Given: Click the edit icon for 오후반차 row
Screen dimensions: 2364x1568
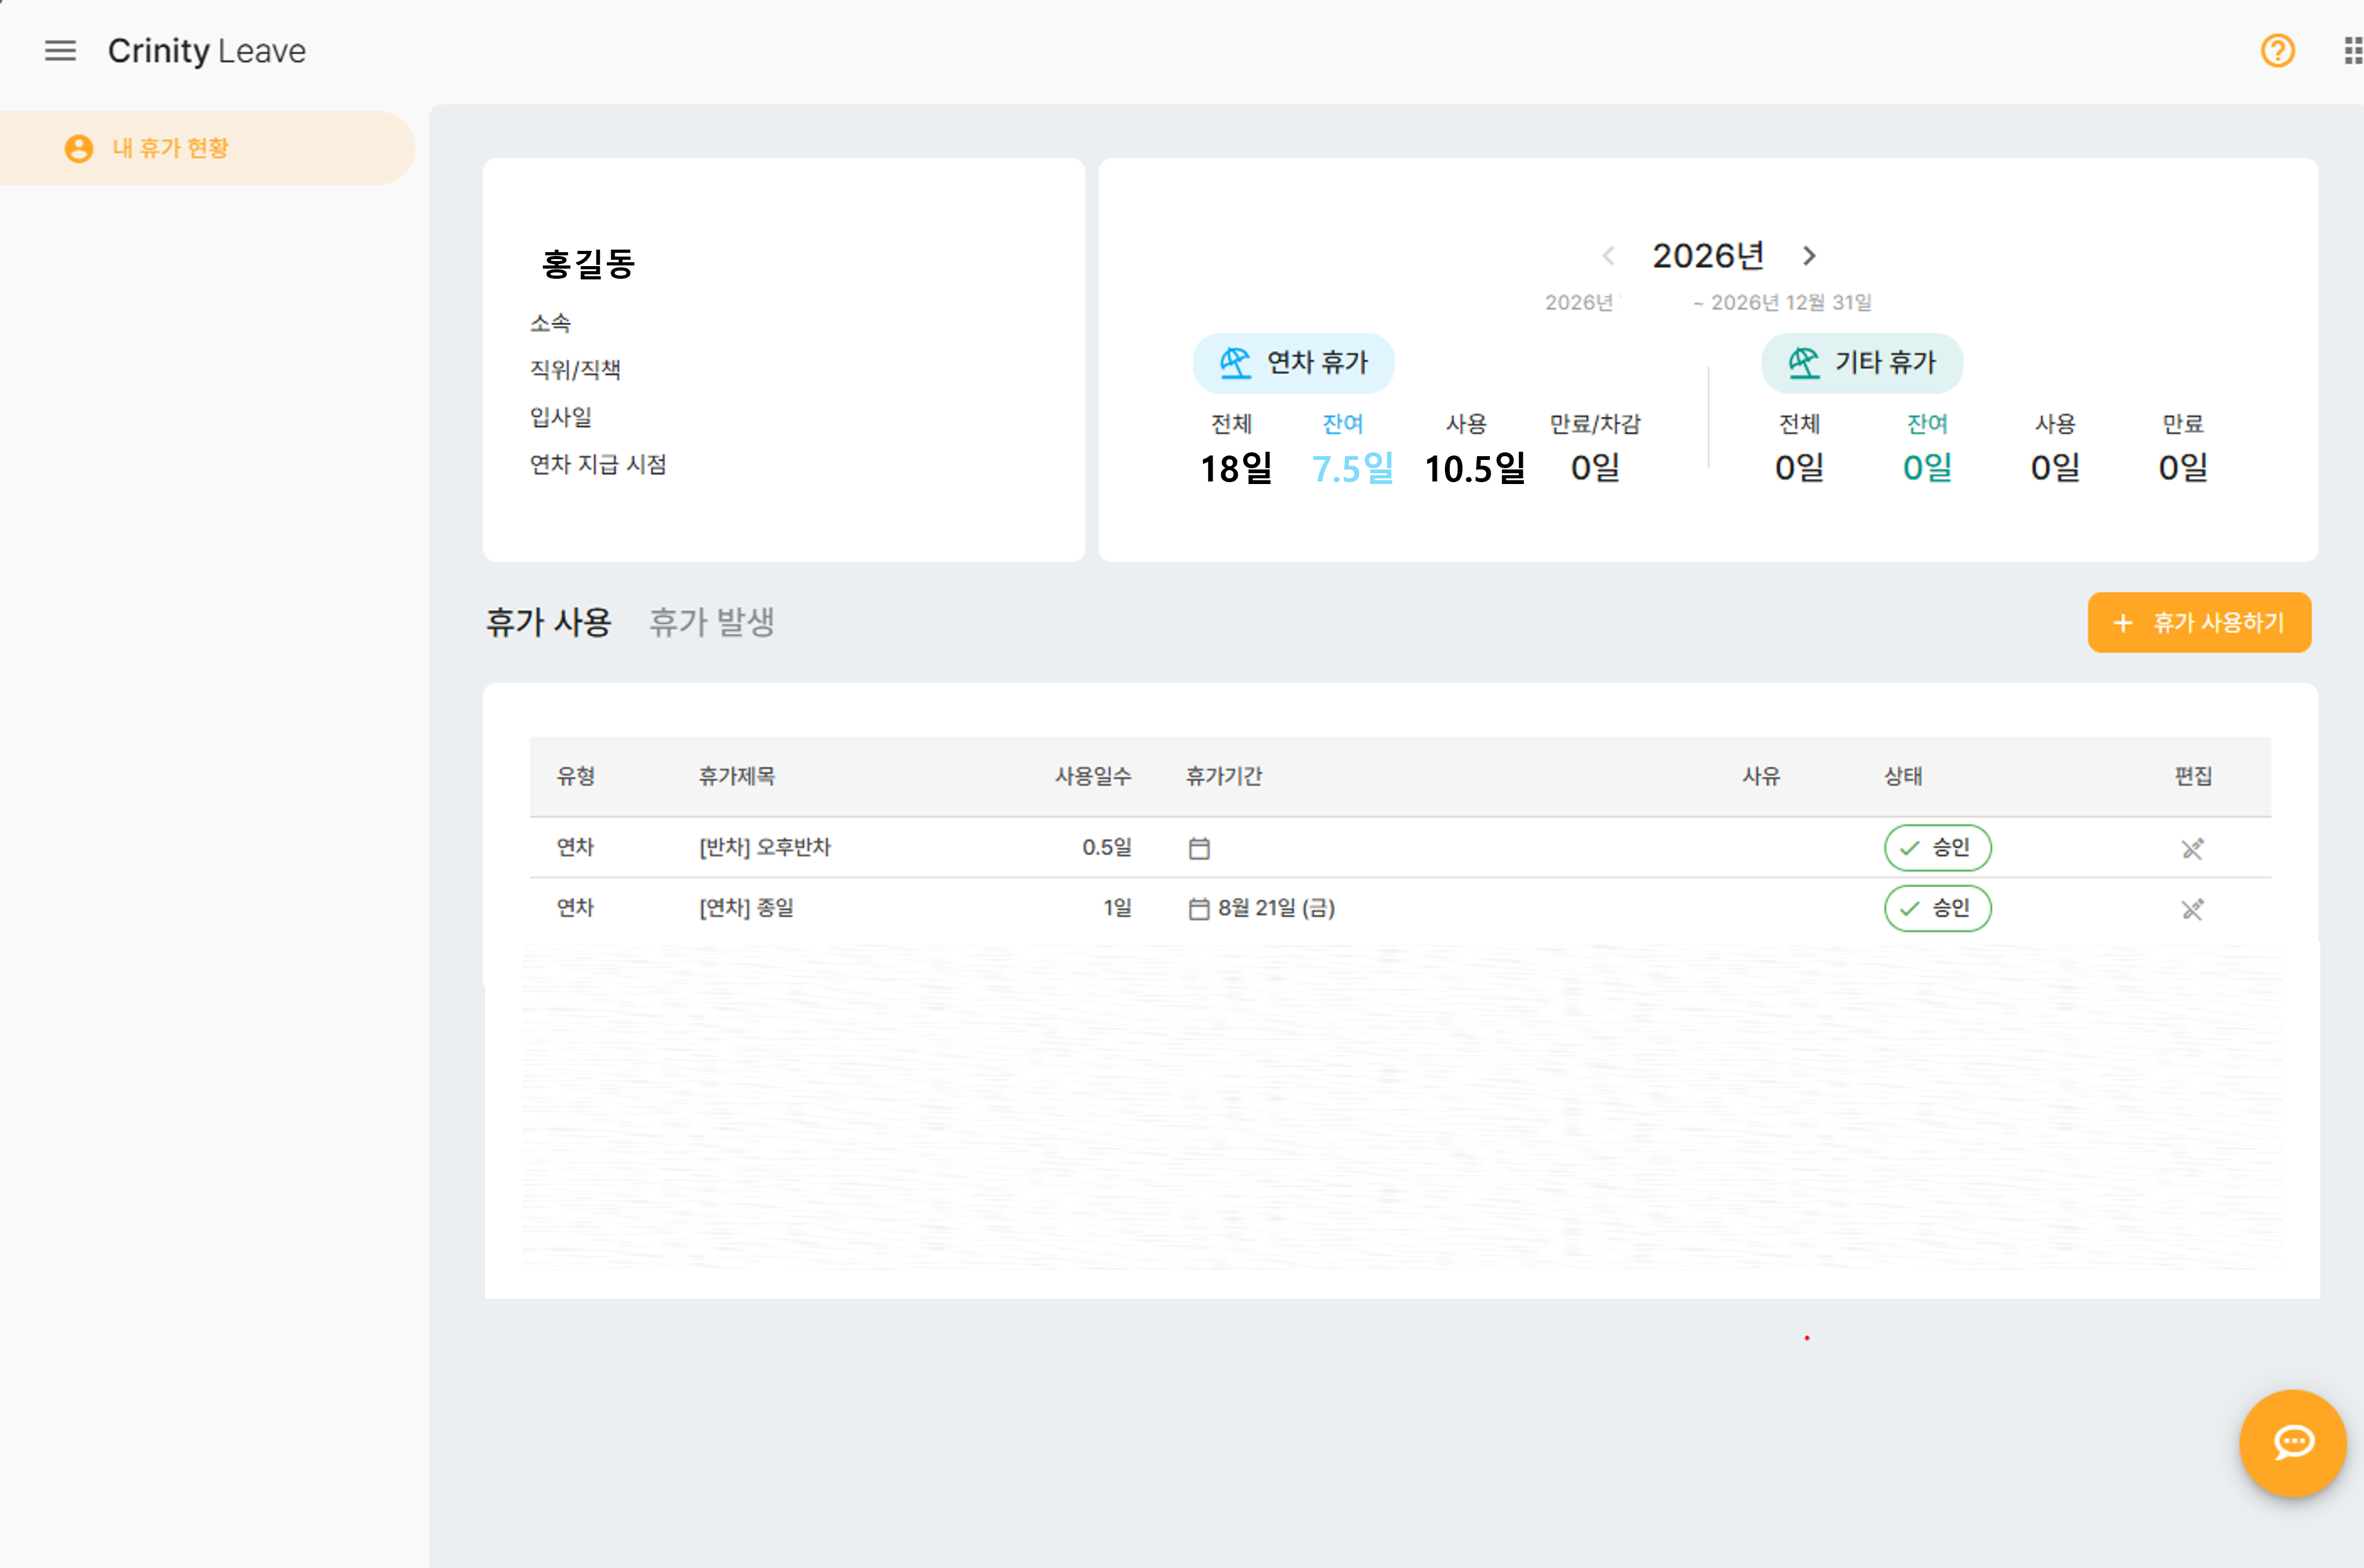Looking at the screenshot, I should click(x=2192, y=848).
